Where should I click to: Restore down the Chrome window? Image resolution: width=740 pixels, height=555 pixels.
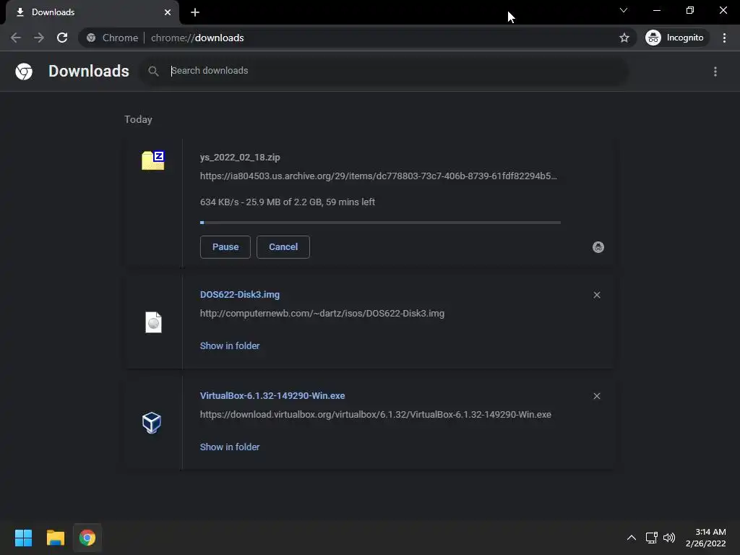[689, 10]
